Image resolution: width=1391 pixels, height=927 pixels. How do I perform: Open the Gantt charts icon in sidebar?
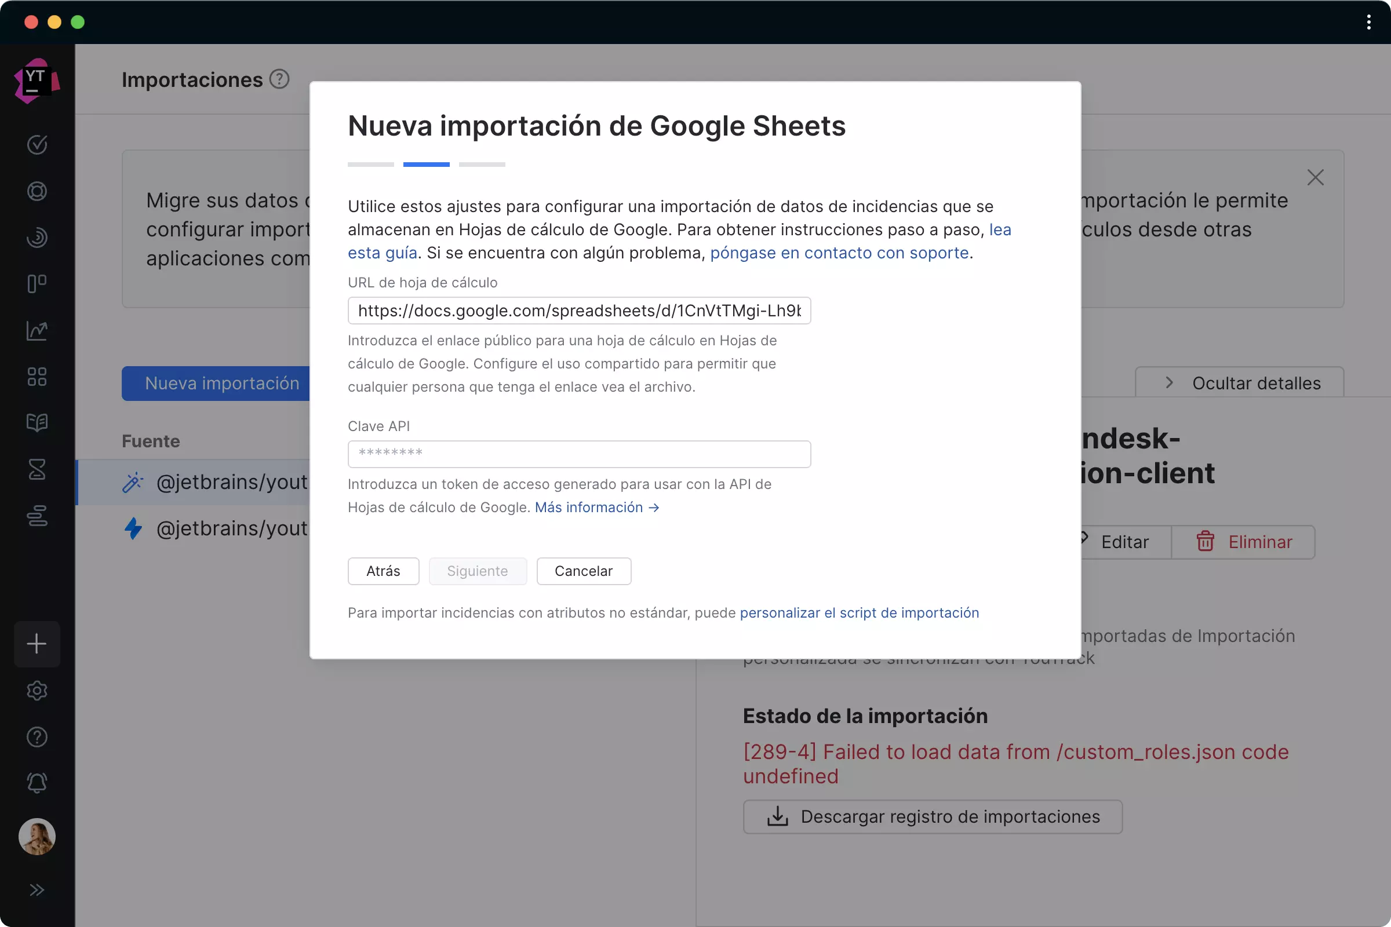tap(37, 516)
